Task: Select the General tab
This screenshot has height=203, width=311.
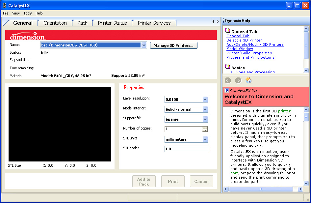Action: point(23,23)
